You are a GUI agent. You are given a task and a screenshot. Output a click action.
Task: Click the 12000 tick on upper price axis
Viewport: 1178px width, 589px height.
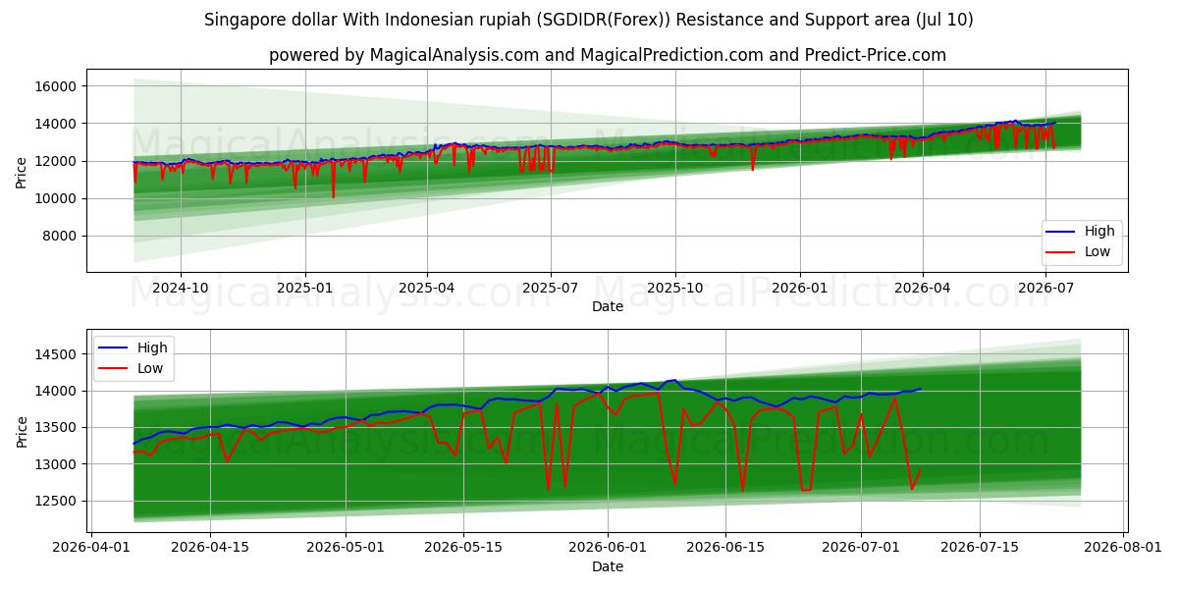click(57, 161)
